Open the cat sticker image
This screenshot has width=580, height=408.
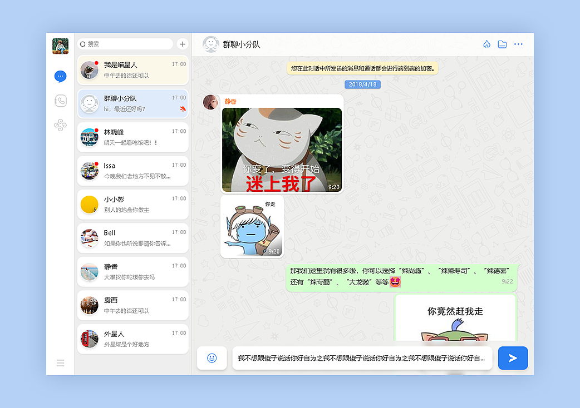point(282,149)
